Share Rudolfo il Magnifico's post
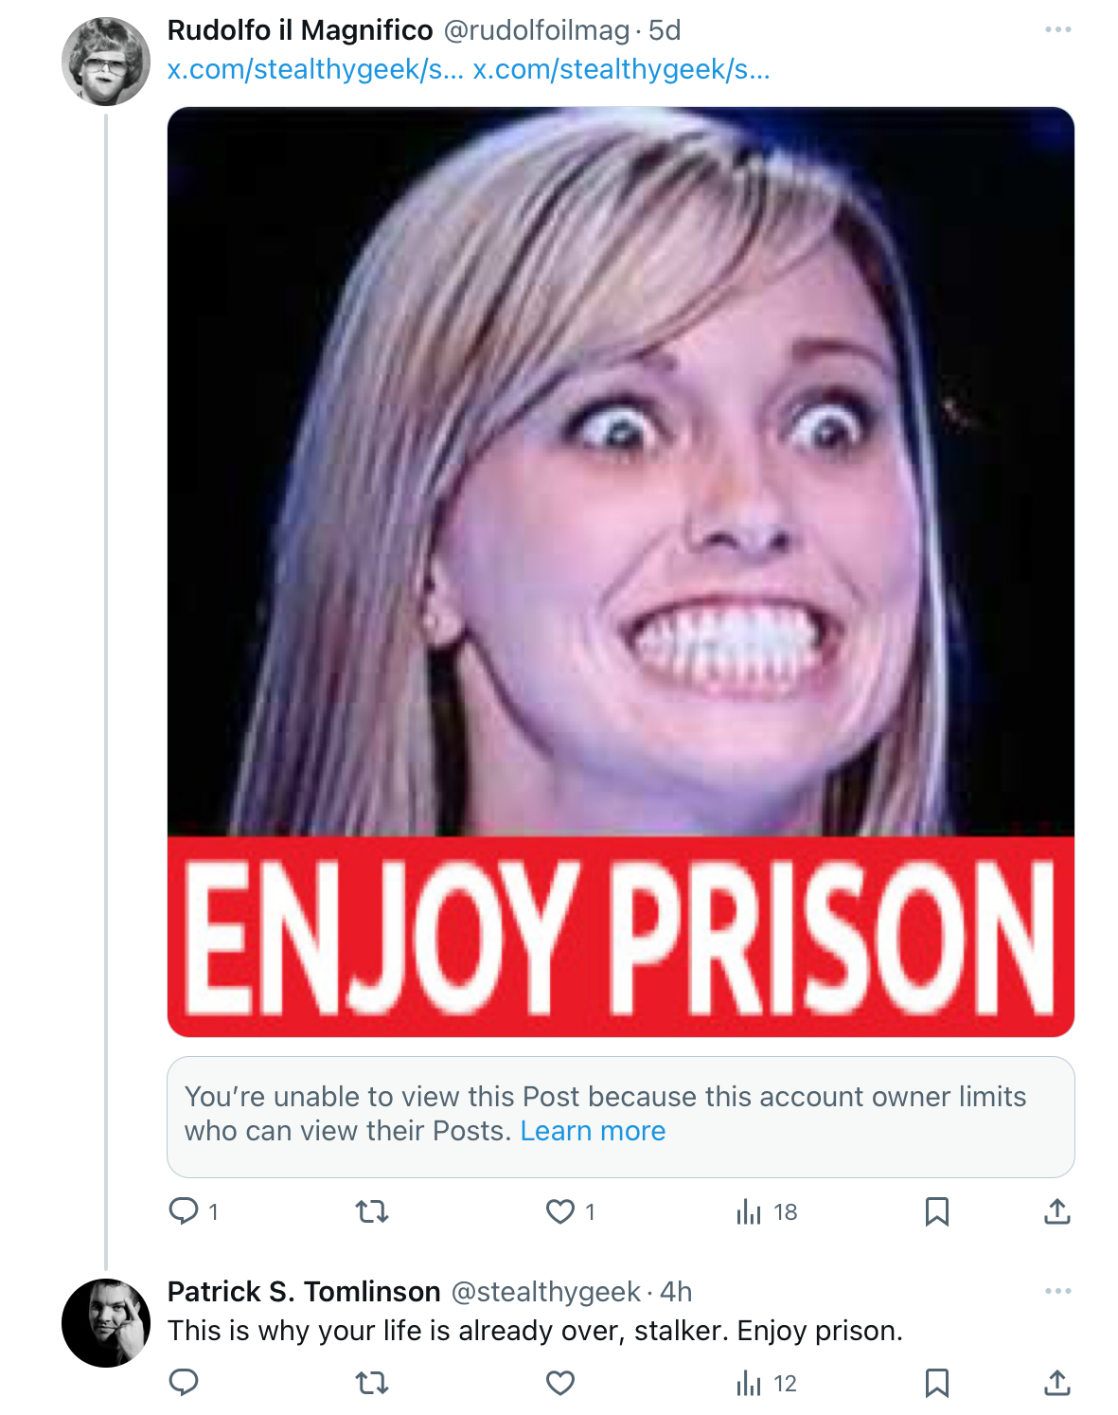The width and height of the screenshot is (1118, 1415). pyautogui.click(x=1056, y=1211)
